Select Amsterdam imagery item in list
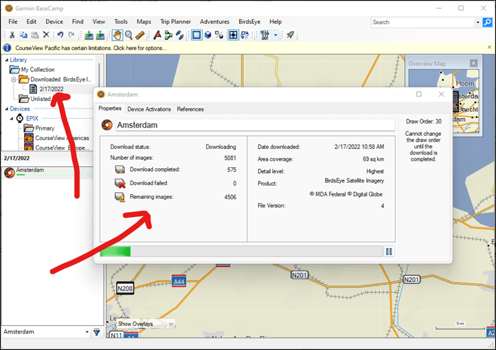 point(47,172)
